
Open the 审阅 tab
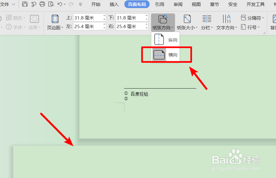pyautogui.click(x=178, y=4)
